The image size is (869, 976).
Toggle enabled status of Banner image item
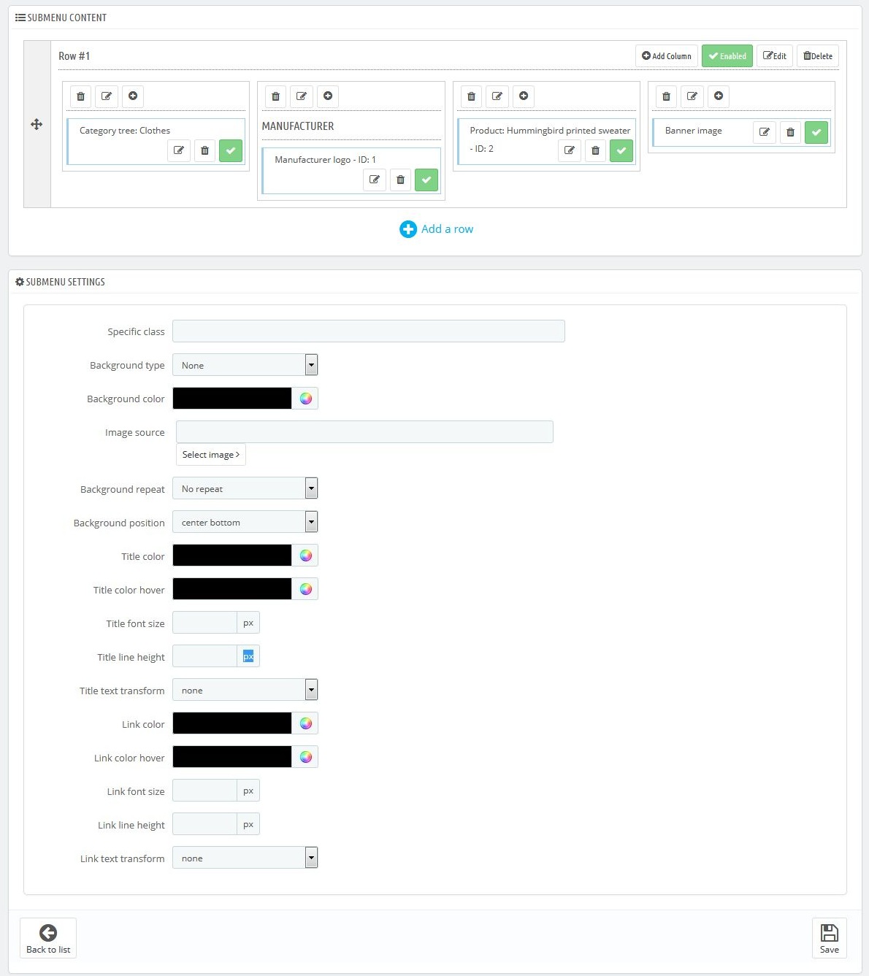click(816, 132)
